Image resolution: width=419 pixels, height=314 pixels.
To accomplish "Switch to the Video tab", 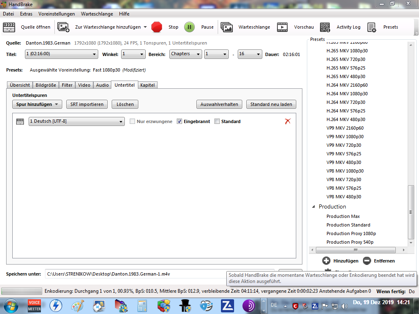I will (84, 85).
